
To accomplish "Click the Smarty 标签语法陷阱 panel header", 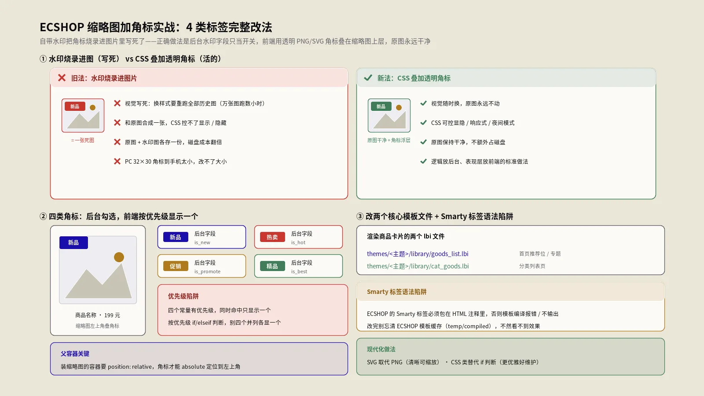I will click(x=510, y=292).
